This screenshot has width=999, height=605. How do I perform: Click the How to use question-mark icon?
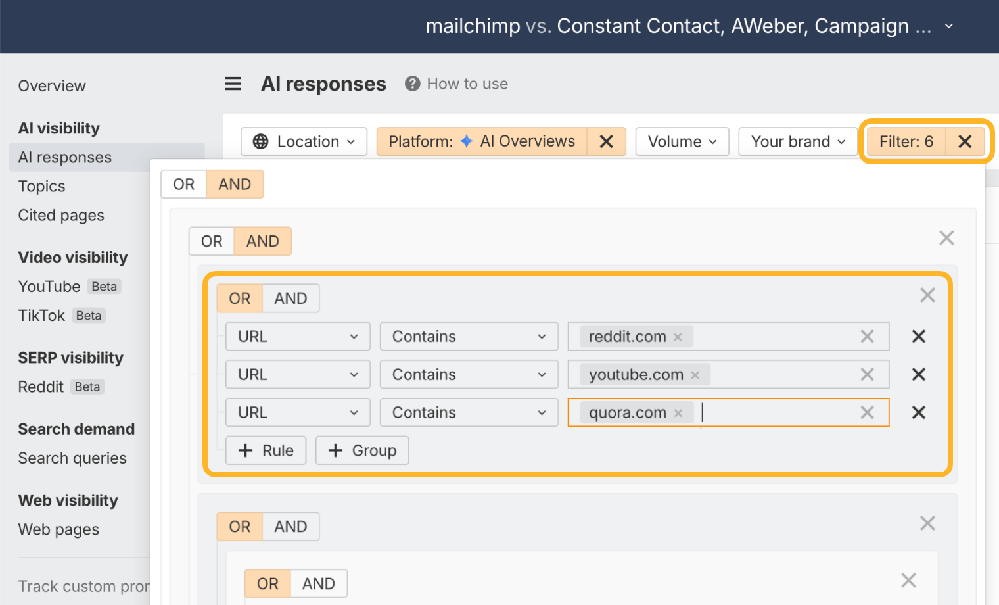click(x=412, y=84)
